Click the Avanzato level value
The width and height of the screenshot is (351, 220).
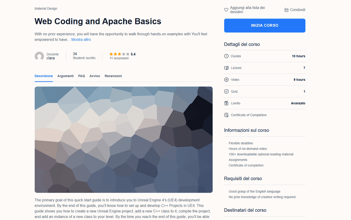pos(298,103)
